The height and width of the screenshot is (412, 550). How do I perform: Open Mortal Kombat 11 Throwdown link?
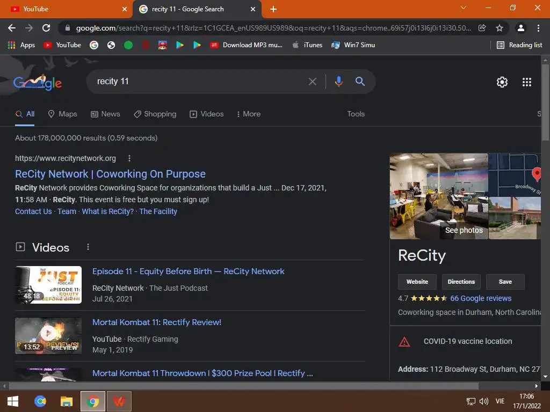pyautogui.click(x=202, y=373)
